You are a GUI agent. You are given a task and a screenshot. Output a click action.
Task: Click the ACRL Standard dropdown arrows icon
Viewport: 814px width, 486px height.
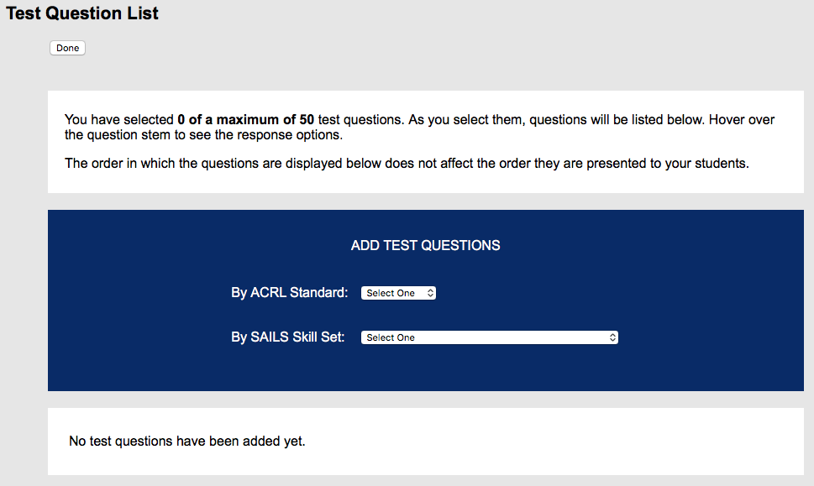pos(430,293)
